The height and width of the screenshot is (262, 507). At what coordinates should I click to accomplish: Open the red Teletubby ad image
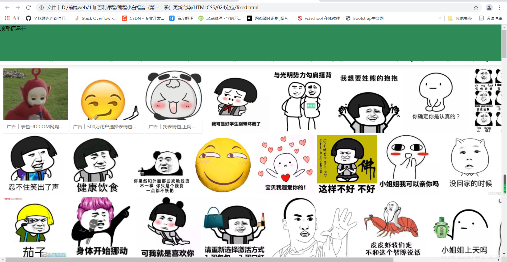click(36, 94)
